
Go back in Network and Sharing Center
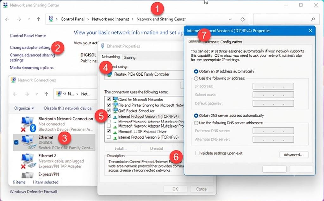click(x=7, y=19)
